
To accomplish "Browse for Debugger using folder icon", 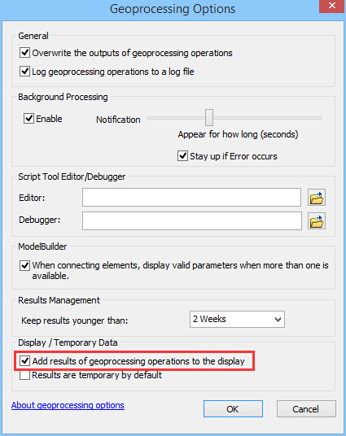I will (x=317, y=221).
